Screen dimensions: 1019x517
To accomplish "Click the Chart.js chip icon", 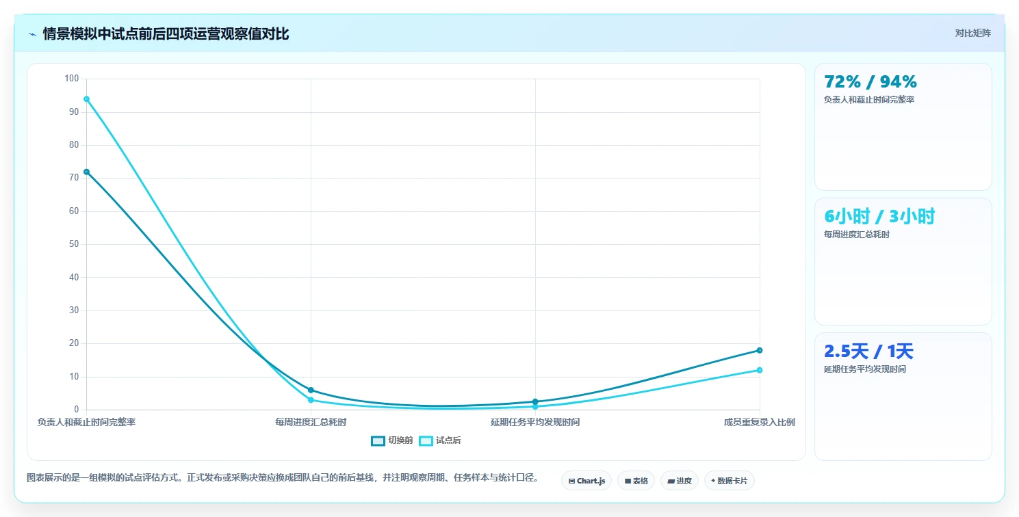I will [x=571, y=481].
